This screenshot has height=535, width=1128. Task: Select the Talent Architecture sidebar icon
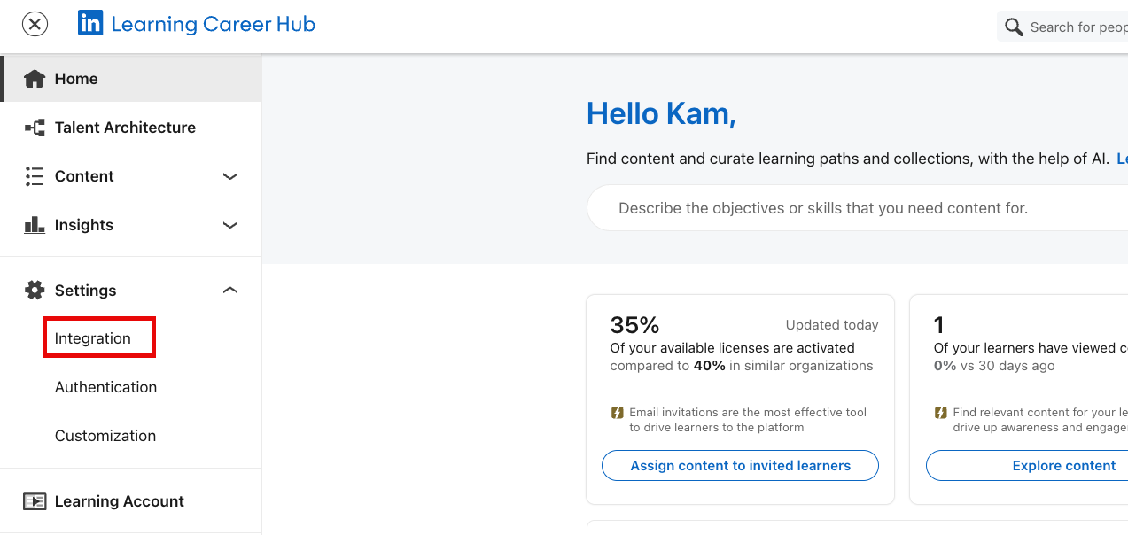[x=34, y=127]
